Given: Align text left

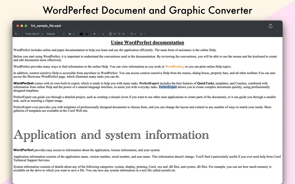Looking at the screenshot, I should tap(111, 34).
